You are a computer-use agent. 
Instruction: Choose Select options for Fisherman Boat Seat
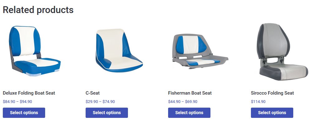coord(189,113)
